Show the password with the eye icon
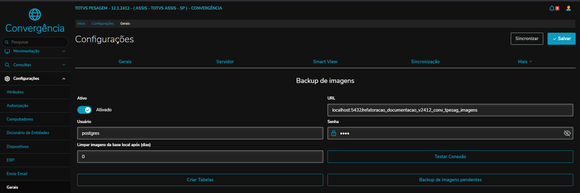 [567, 133]
